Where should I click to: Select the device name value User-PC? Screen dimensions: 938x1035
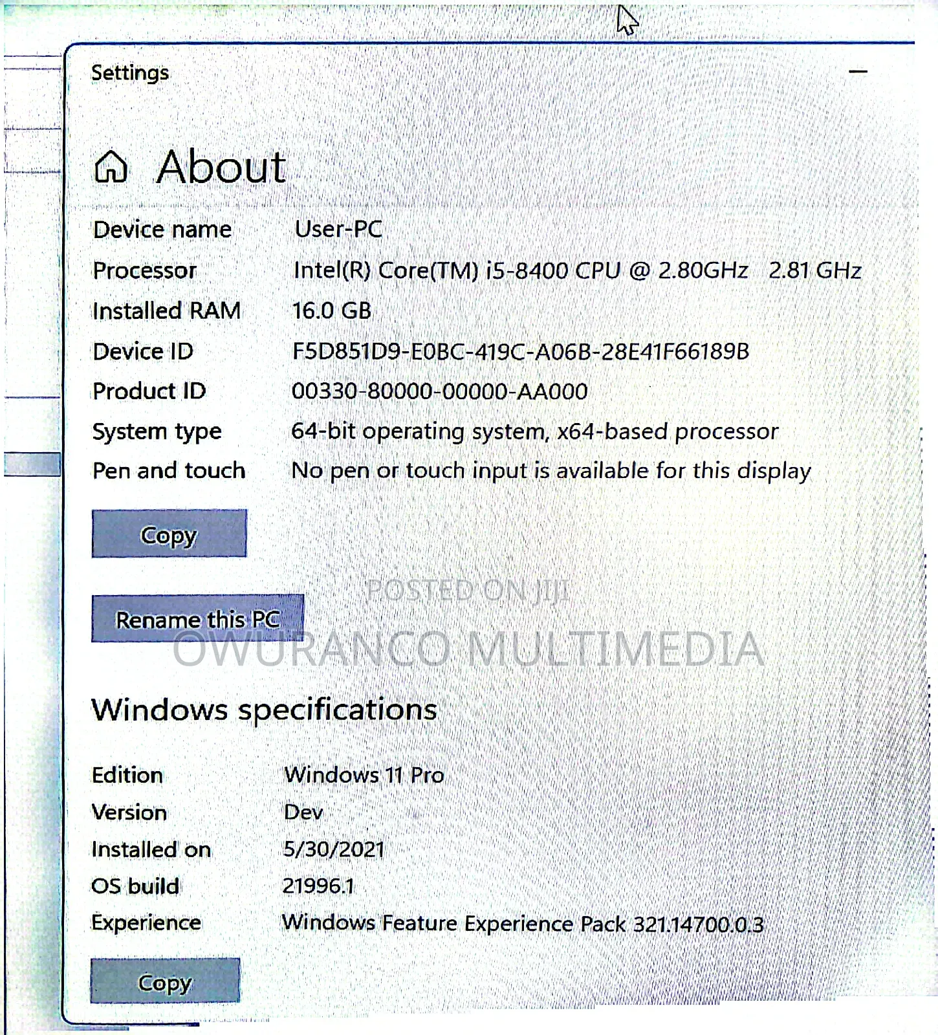point(338,229)
